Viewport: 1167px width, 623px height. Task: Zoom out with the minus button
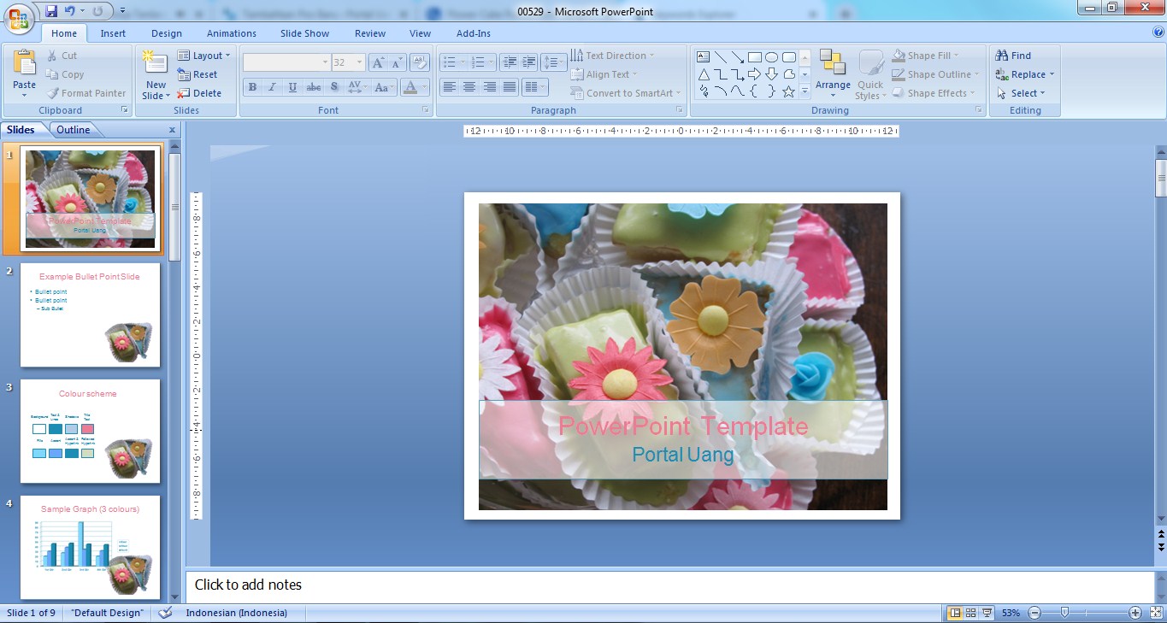coord(1034,613)
